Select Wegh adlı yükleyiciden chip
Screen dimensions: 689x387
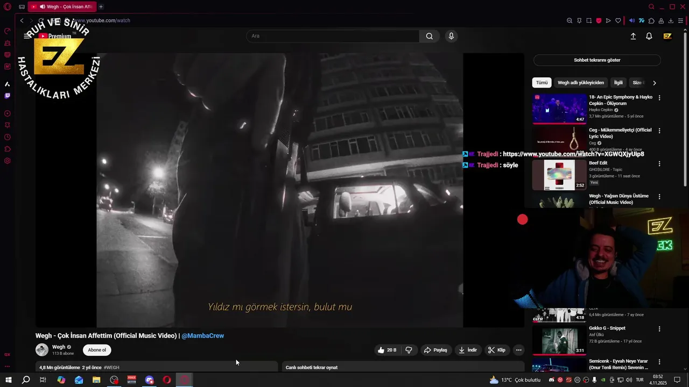(x=581, y=83)
